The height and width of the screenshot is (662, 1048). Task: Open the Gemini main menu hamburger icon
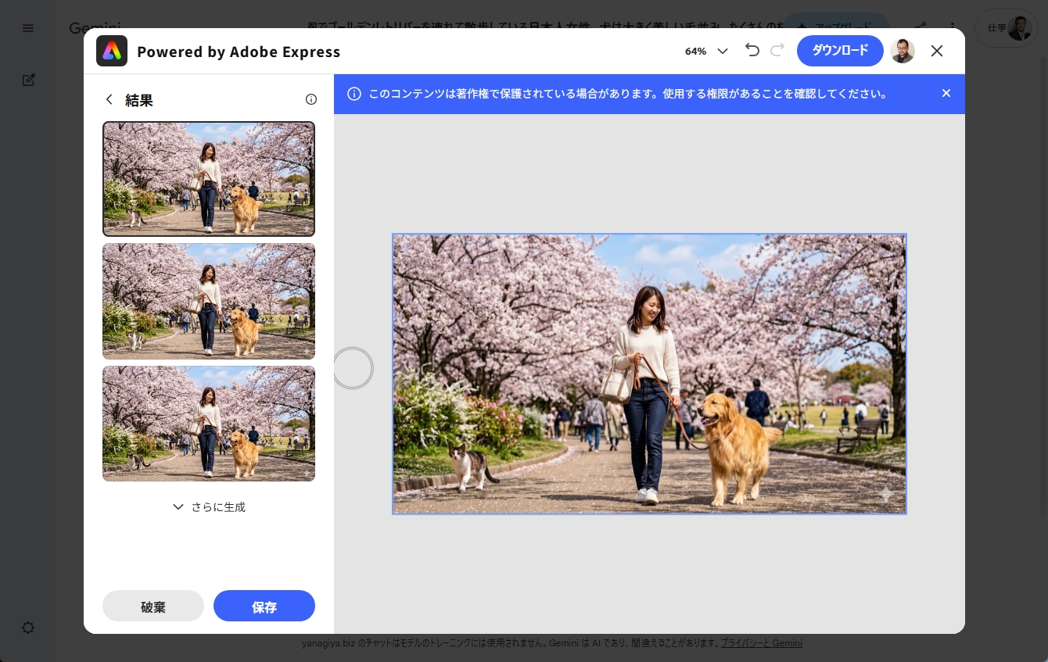(x=28, y=28)
